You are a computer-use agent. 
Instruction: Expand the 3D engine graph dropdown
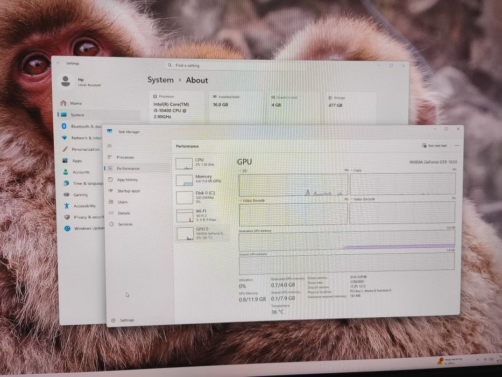click(x=241, y=171)
